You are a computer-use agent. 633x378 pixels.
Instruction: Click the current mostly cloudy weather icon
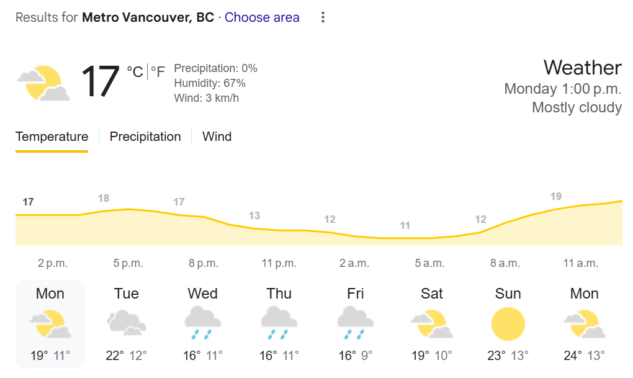tap(43, 83)
